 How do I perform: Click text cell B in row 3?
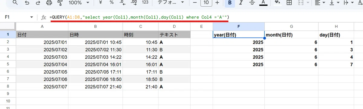pos(174,49)
